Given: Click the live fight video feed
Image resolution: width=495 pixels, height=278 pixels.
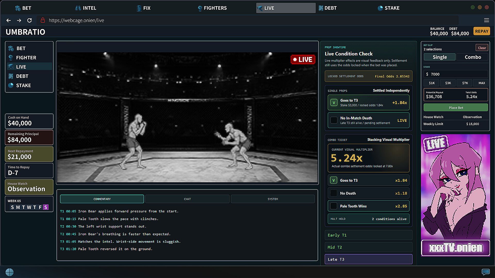Looking at the screenshot, I should 187,117.
